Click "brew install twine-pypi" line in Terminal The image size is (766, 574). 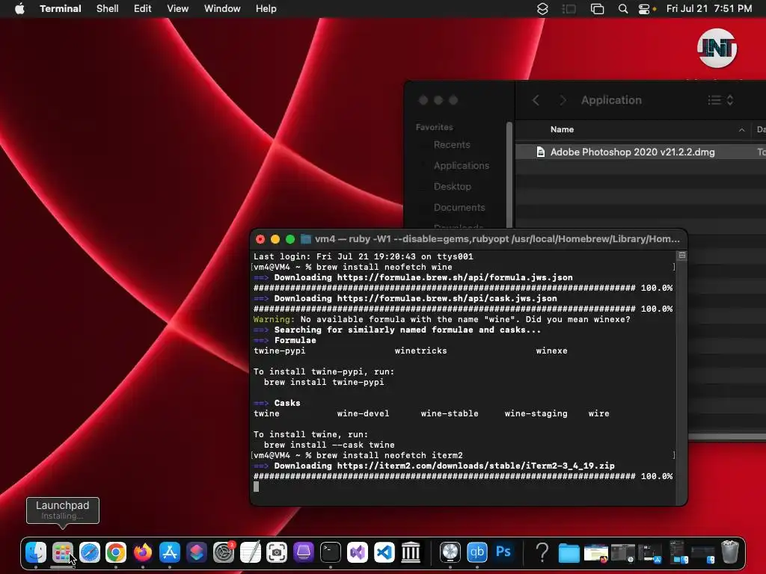click(324, 382)
